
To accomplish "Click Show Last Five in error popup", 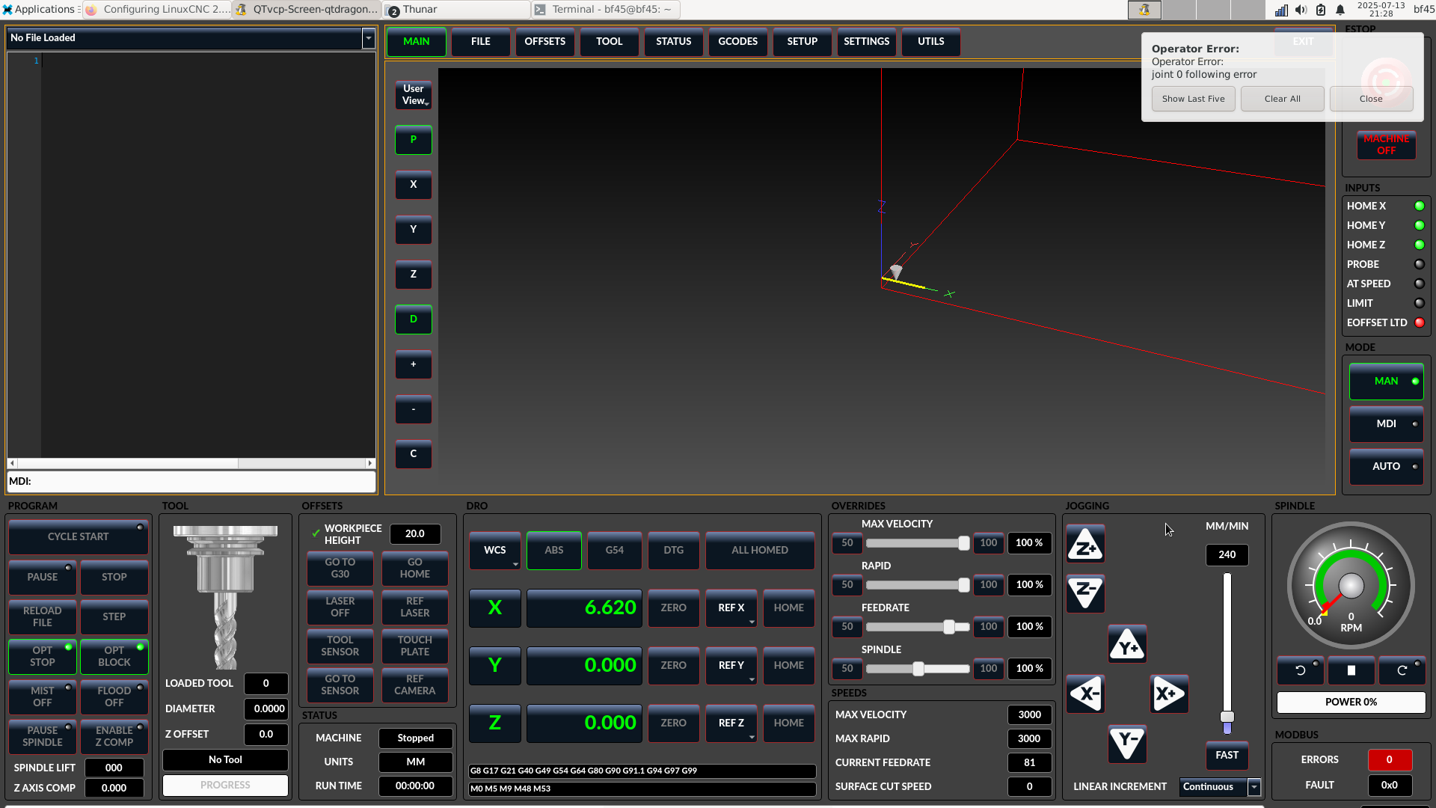I will [1194, 99].
